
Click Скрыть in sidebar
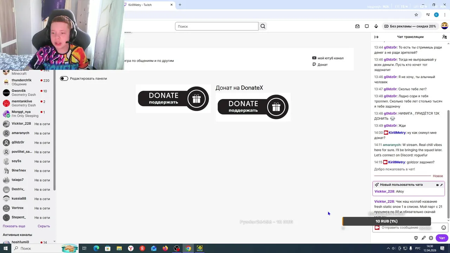pyautogui.click(x=44, y=226)
